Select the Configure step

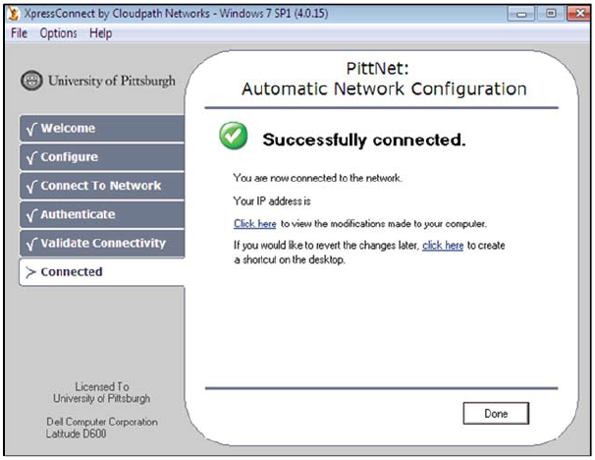pos(102,157)
